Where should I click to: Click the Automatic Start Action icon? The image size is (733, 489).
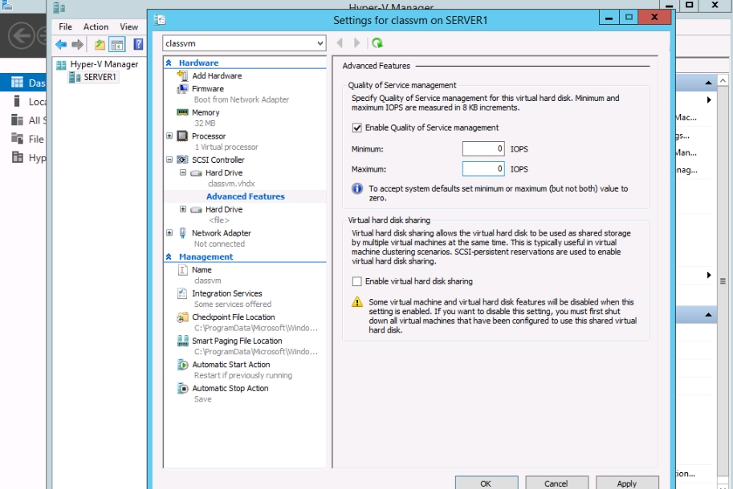(x=182, y=365)
